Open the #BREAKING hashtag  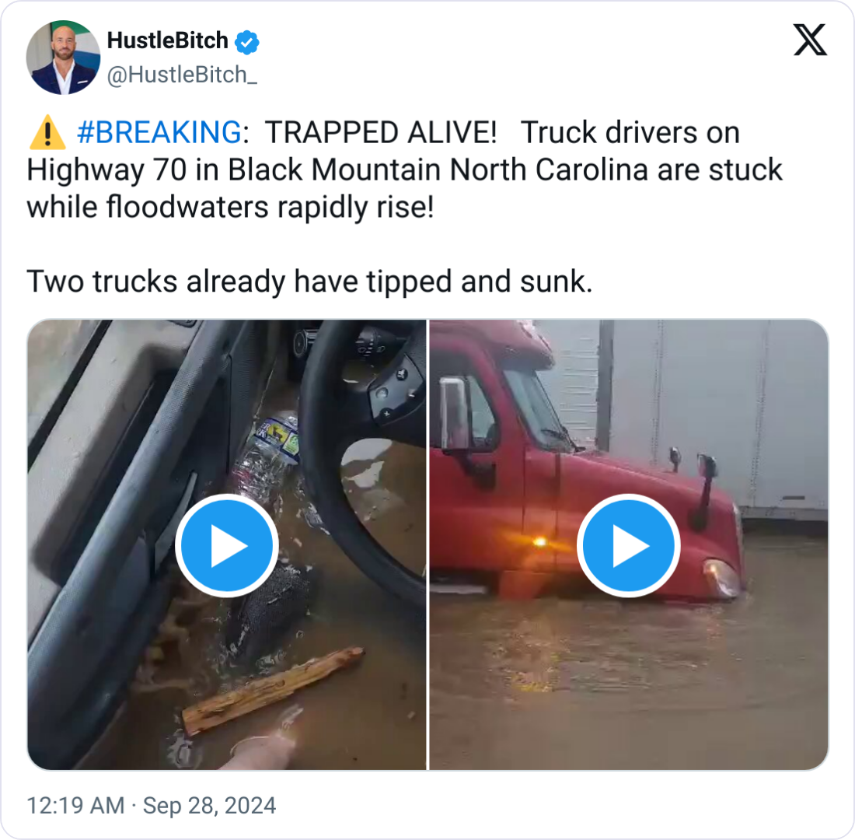159,134
